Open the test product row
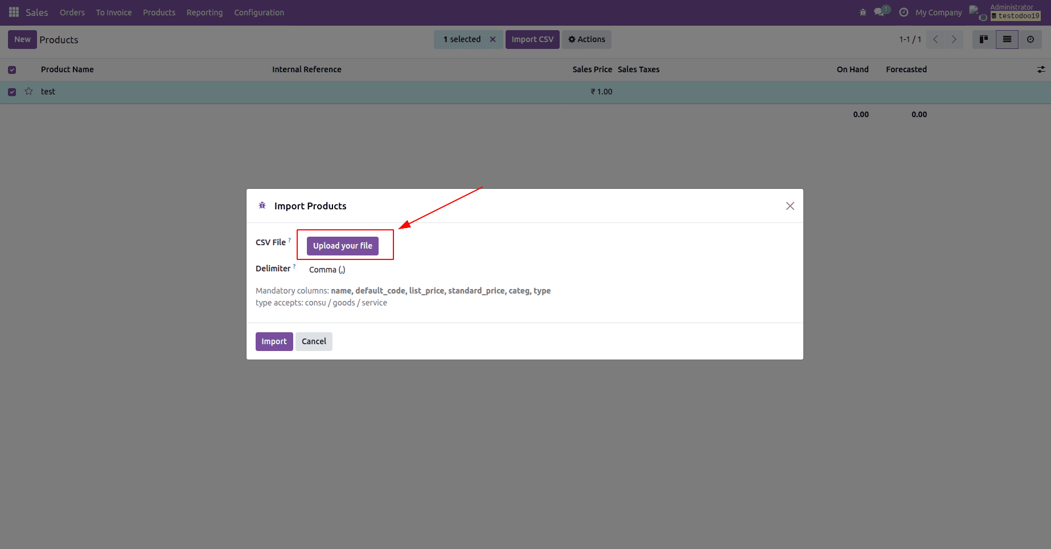The width and height of the screenshot is (1051, 549). click(x=525, y=92)
